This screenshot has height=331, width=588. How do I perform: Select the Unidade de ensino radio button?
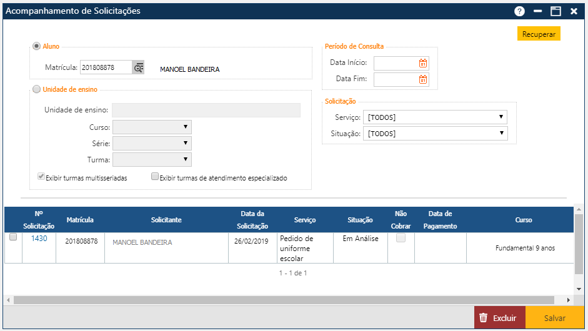36,89
